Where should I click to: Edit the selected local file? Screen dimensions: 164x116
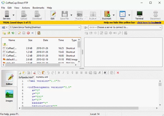pyautogui.click(x=19, y=33)
